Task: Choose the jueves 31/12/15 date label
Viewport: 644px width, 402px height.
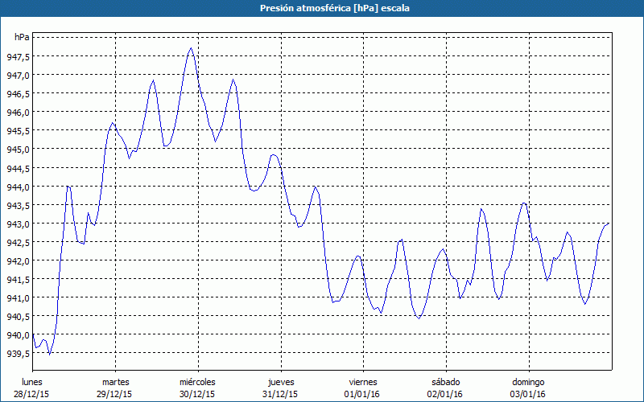Action: pyautogui.click(x=281, y=388)
